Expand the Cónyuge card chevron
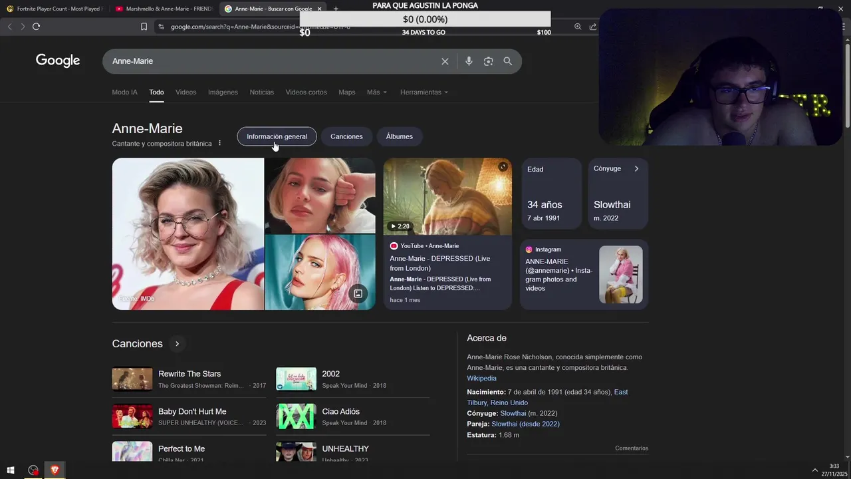Screen dimensions: 851x479 [x=636, y=169]
